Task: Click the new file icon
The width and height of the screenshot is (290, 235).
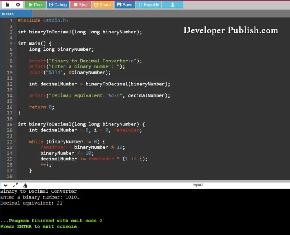Action: tap(7, 5)
